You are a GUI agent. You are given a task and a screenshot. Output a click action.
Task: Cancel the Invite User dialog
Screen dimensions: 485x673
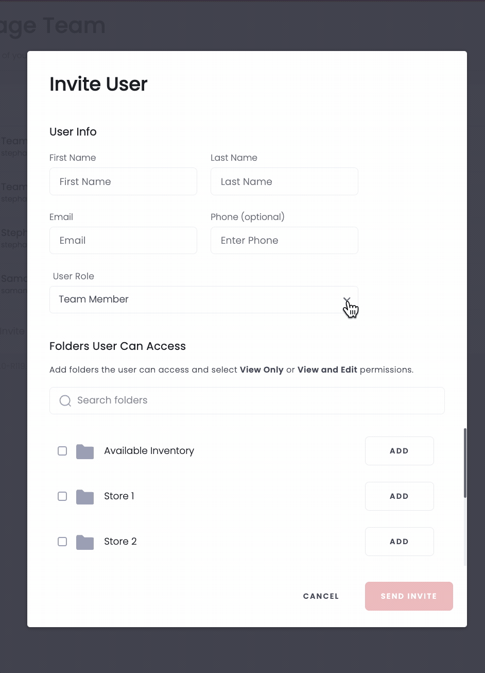click(x=321, y=596)
